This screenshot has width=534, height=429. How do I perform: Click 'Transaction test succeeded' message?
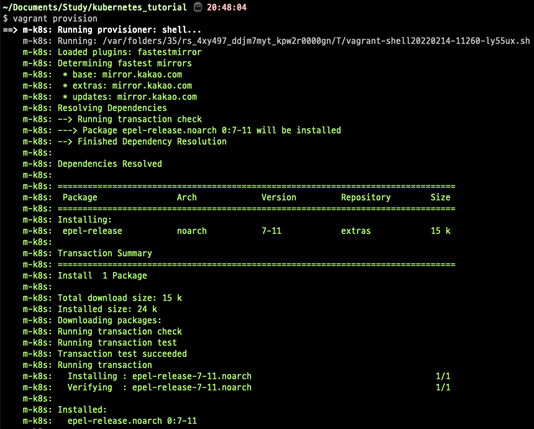122,354
